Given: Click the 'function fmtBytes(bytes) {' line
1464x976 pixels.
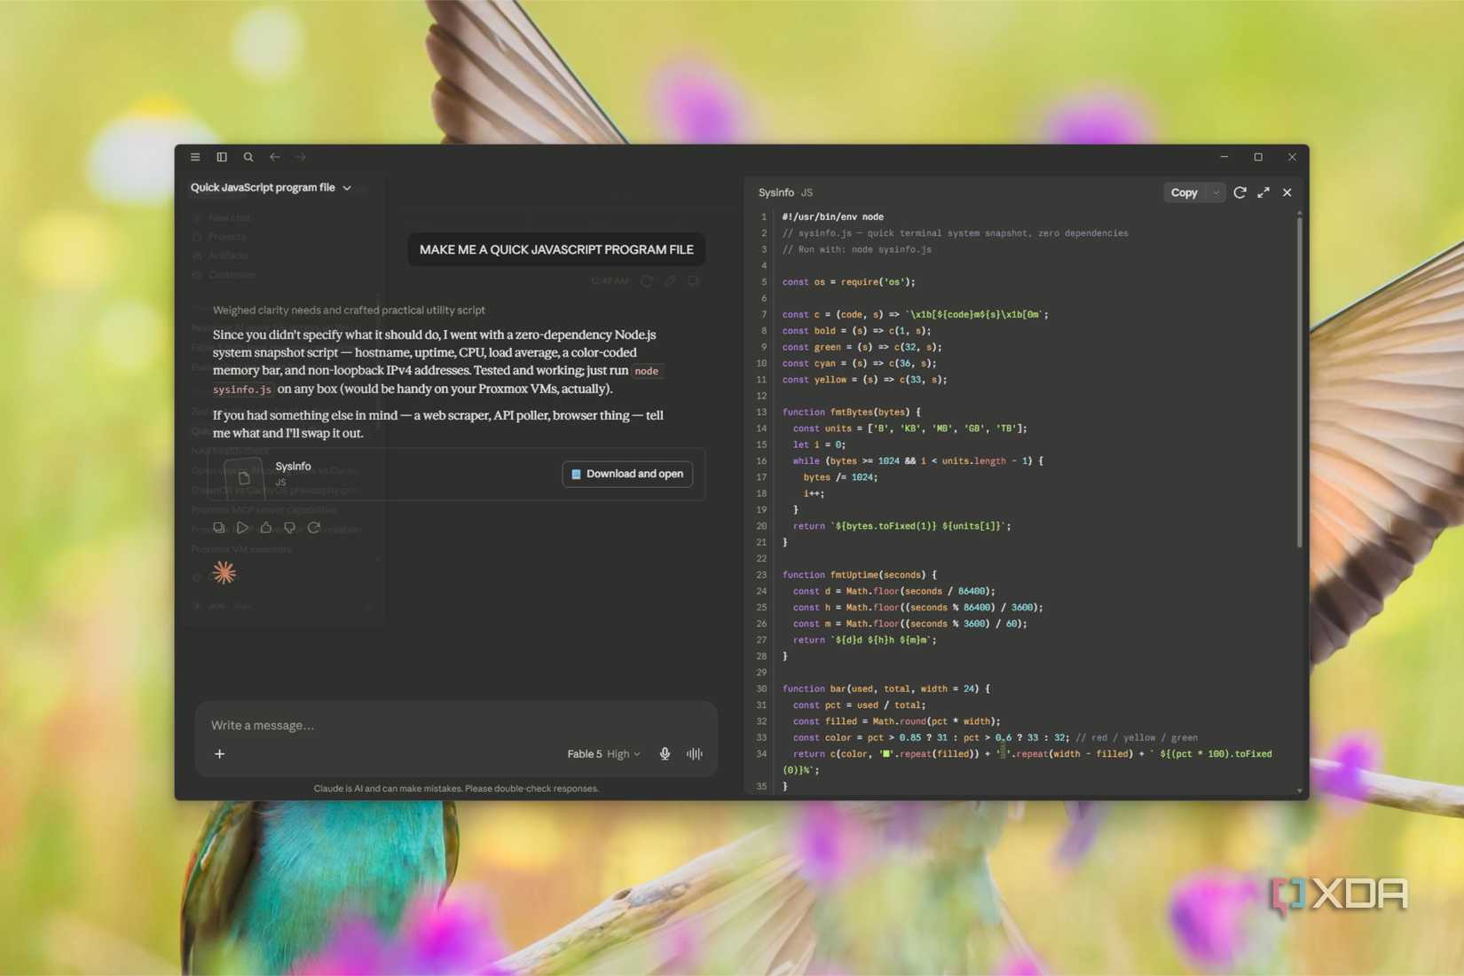Looking at the screenshot, I should click(x=851, y=412).
